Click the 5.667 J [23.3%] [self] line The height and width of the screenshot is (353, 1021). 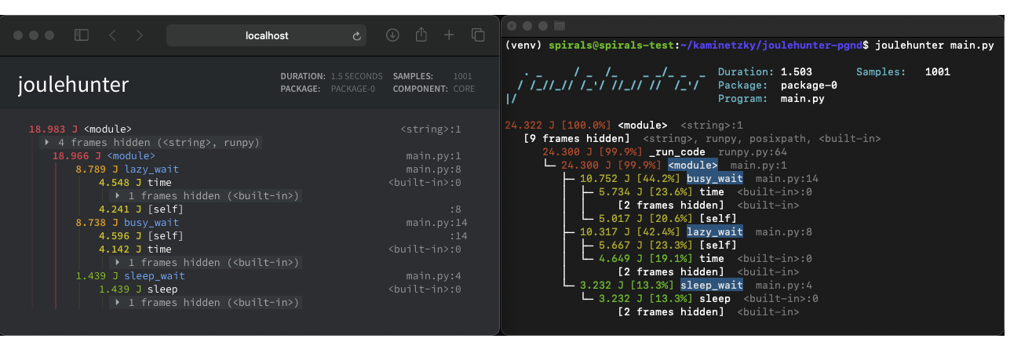pos(667,246)
